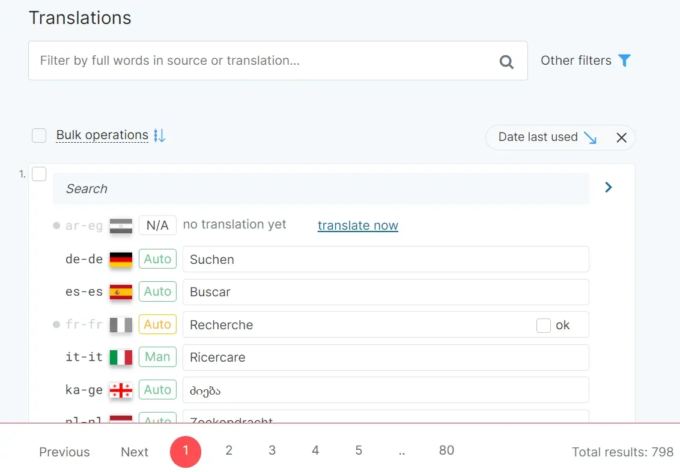Go to the Next page
Viewport: 680px width, 472px height.
[x=135, y=452]
